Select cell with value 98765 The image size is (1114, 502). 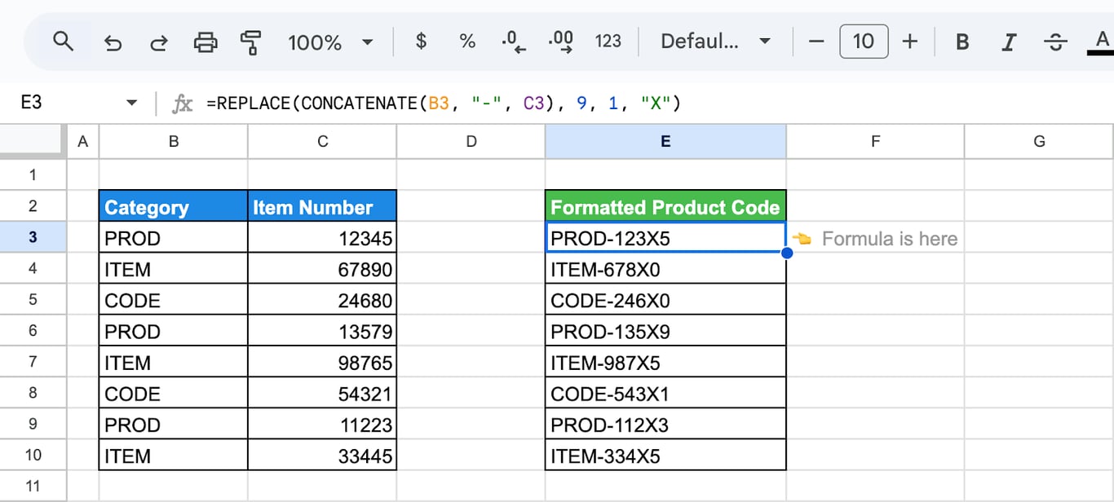pyautogui.click(x=323, y=362)
